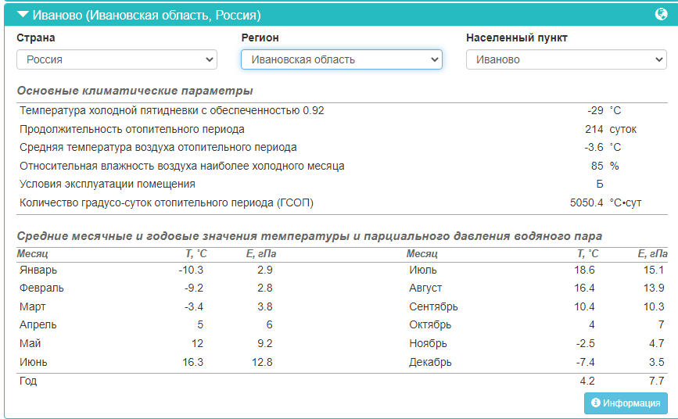Click the Год row label
The height and width of the screenshot is (419, 678).
pyautogui.click(x=28, y=381)
